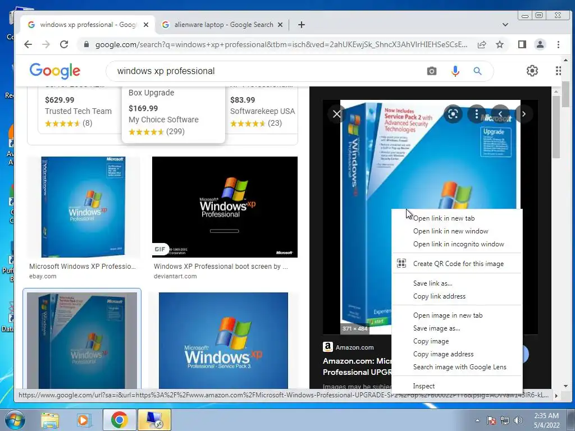
Task: Select Open image in new tab
Action: 457,315
